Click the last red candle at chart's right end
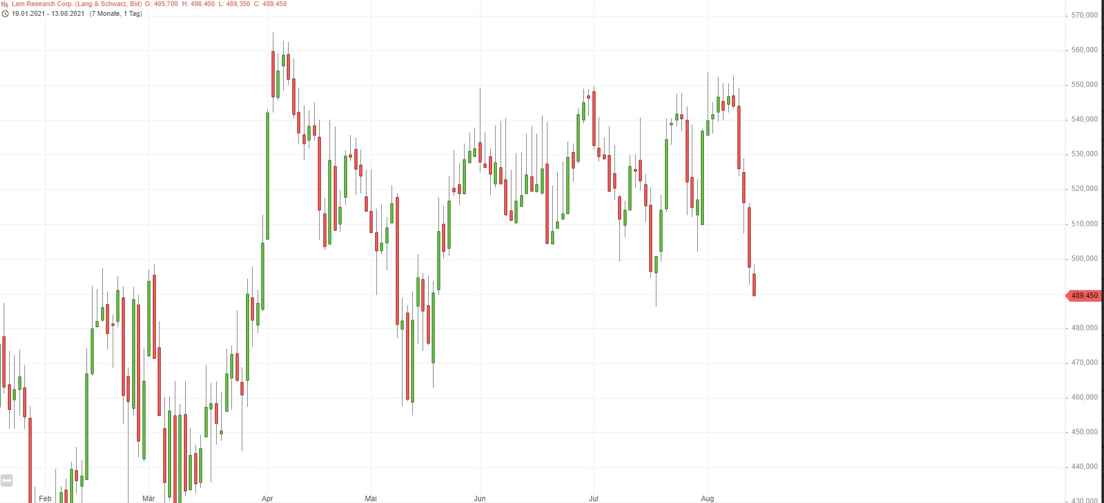Image resolution: width=1104 pixels, height=503 pixels. click(x=754, y=285)
